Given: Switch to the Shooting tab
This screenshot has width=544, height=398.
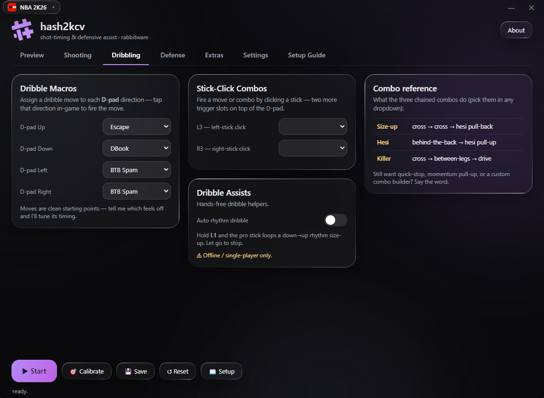Looking at the screenshot, I should 78,55.
